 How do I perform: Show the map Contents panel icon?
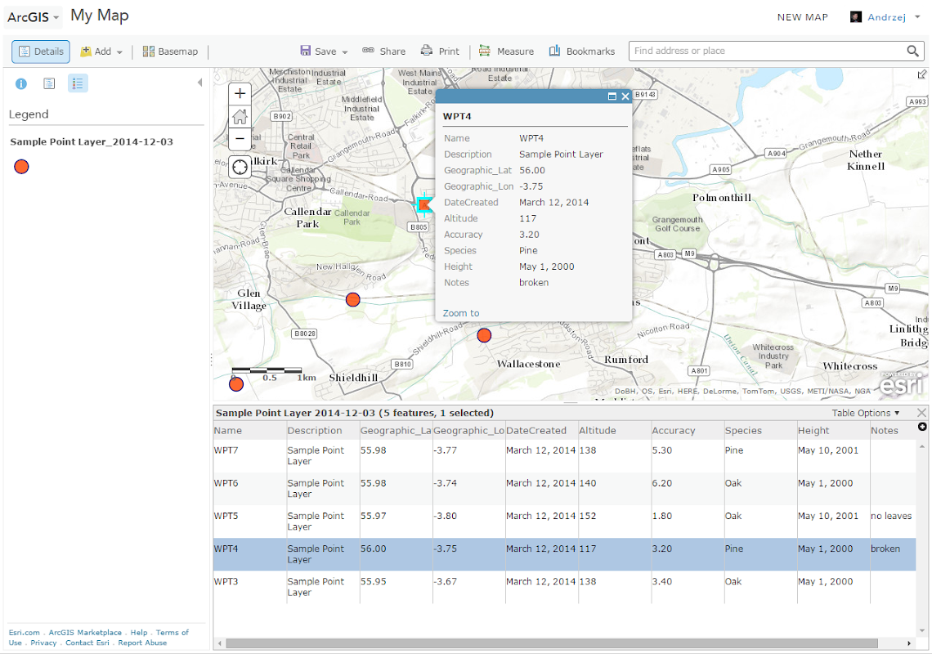49,83
